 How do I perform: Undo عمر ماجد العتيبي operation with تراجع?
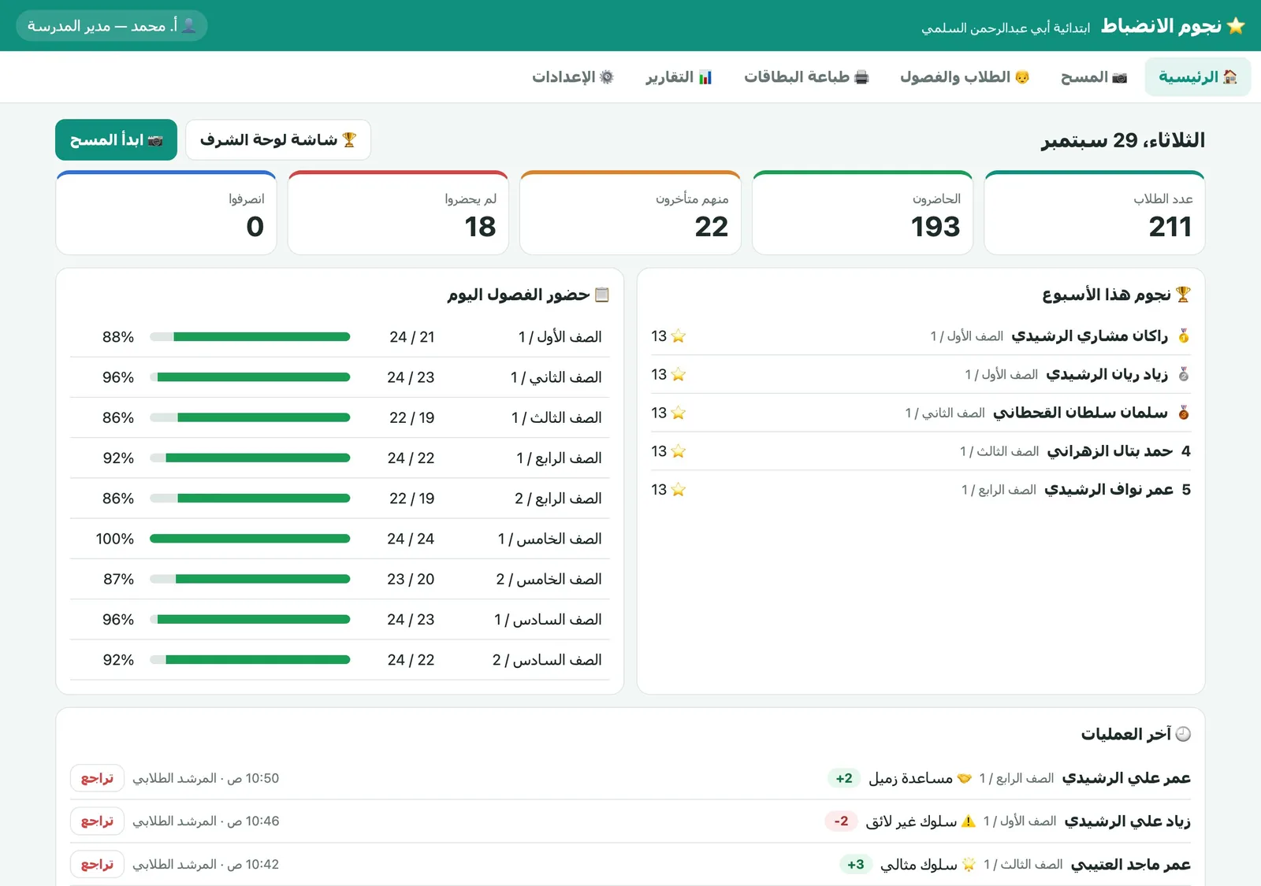click(97, 864)
